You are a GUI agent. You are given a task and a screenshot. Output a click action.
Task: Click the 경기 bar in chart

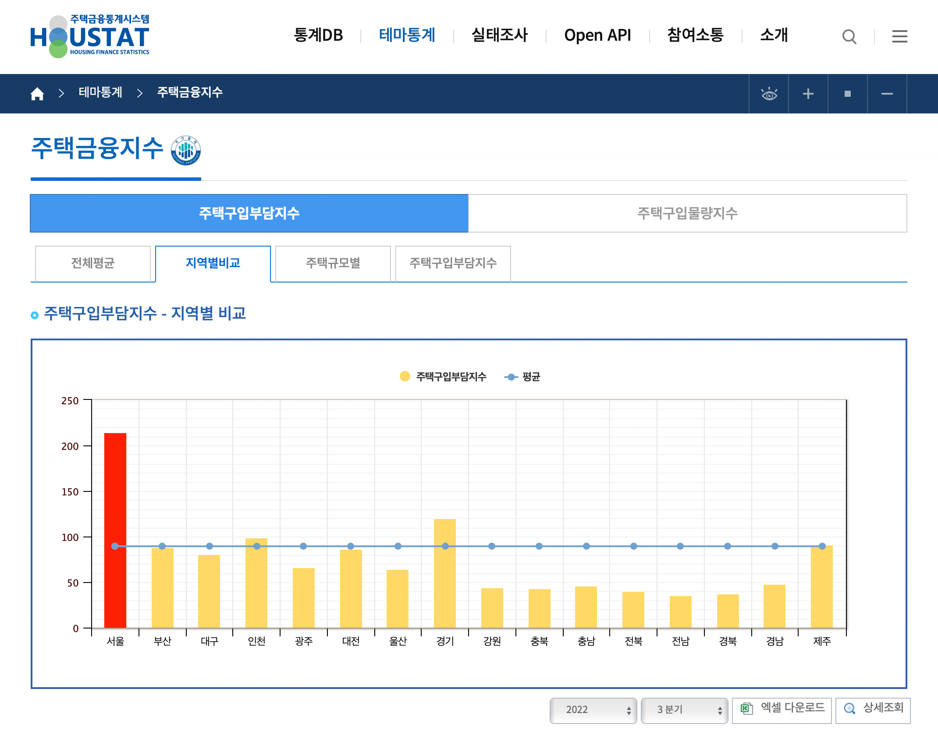click(x=445, y=573)
